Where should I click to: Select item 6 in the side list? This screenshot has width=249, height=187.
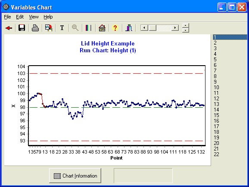click(x=230, y=65)
